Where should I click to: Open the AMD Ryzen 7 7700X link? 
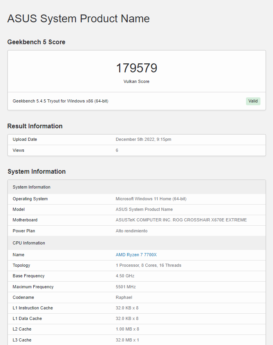click(136, 255)
